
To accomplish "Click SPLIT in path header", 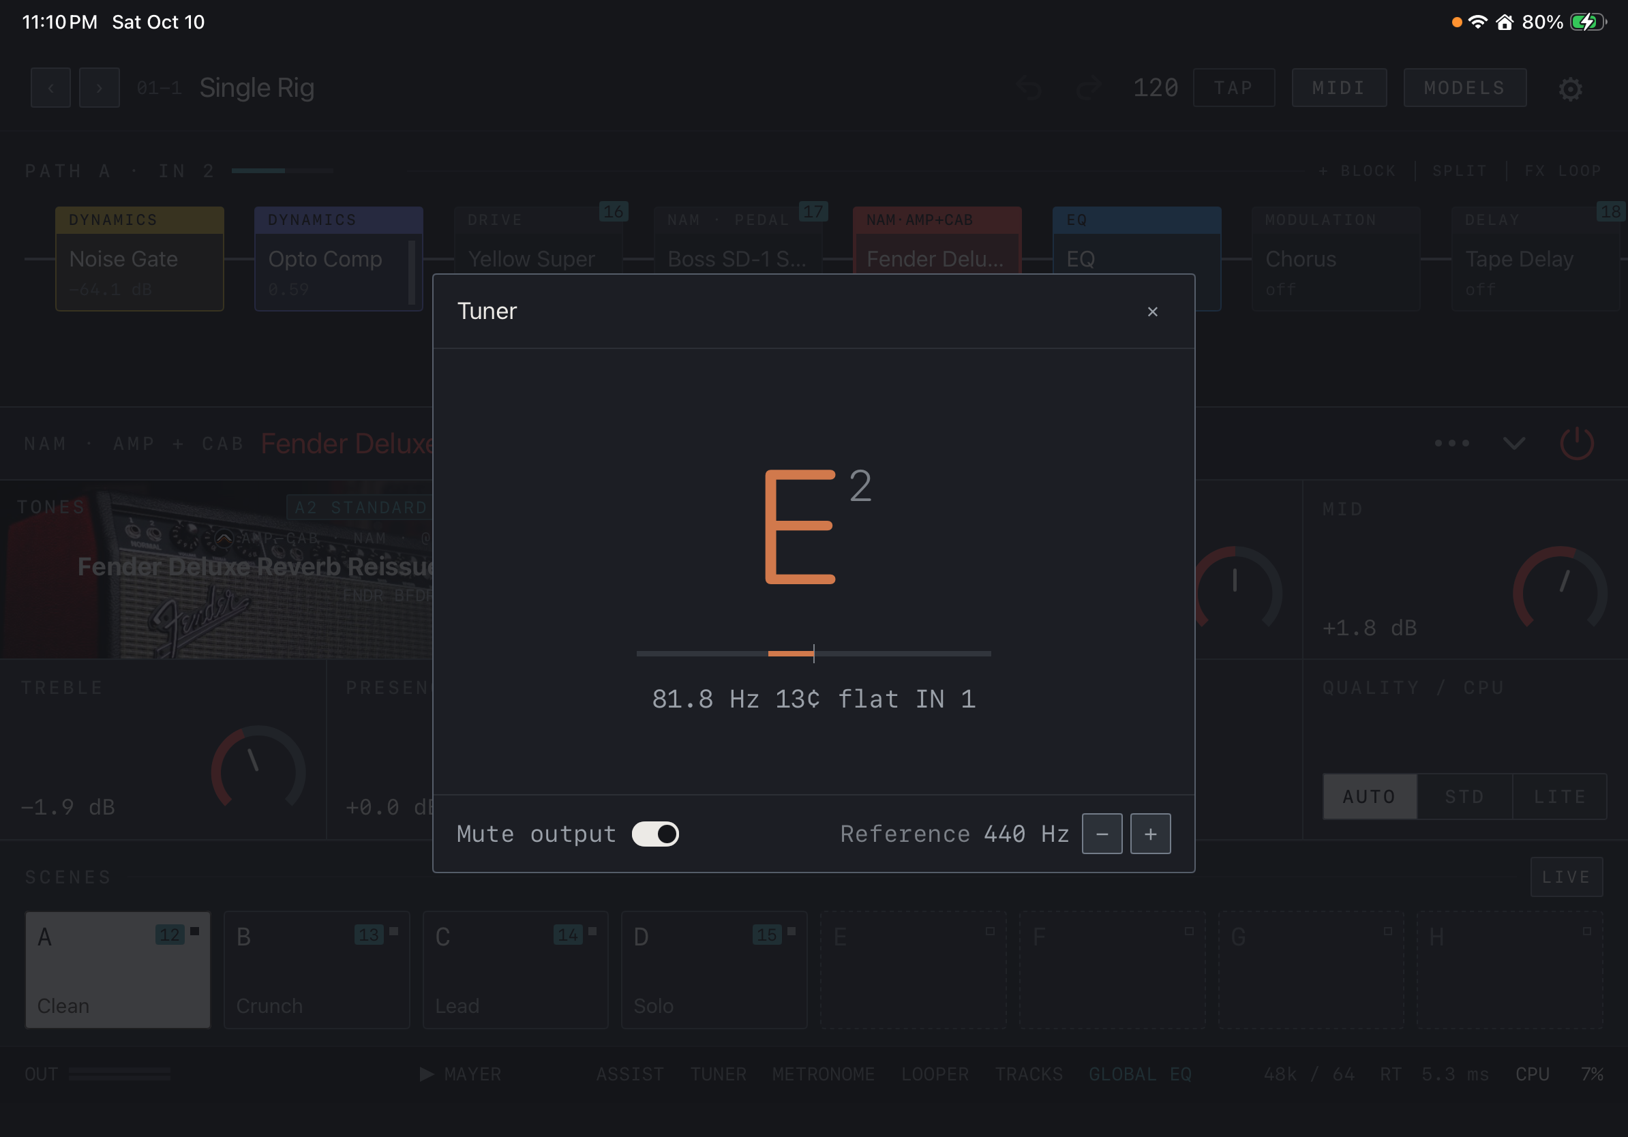I will pyautogui.click(x=1459, y=171).
